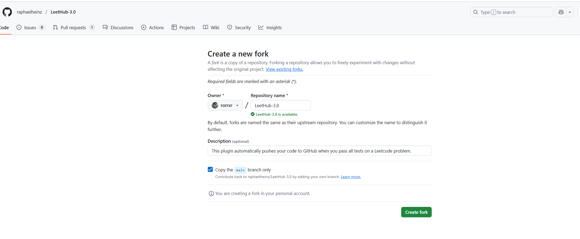Click the Wiki book icon
Screen dimensions: 580x239
coord(205,27)
